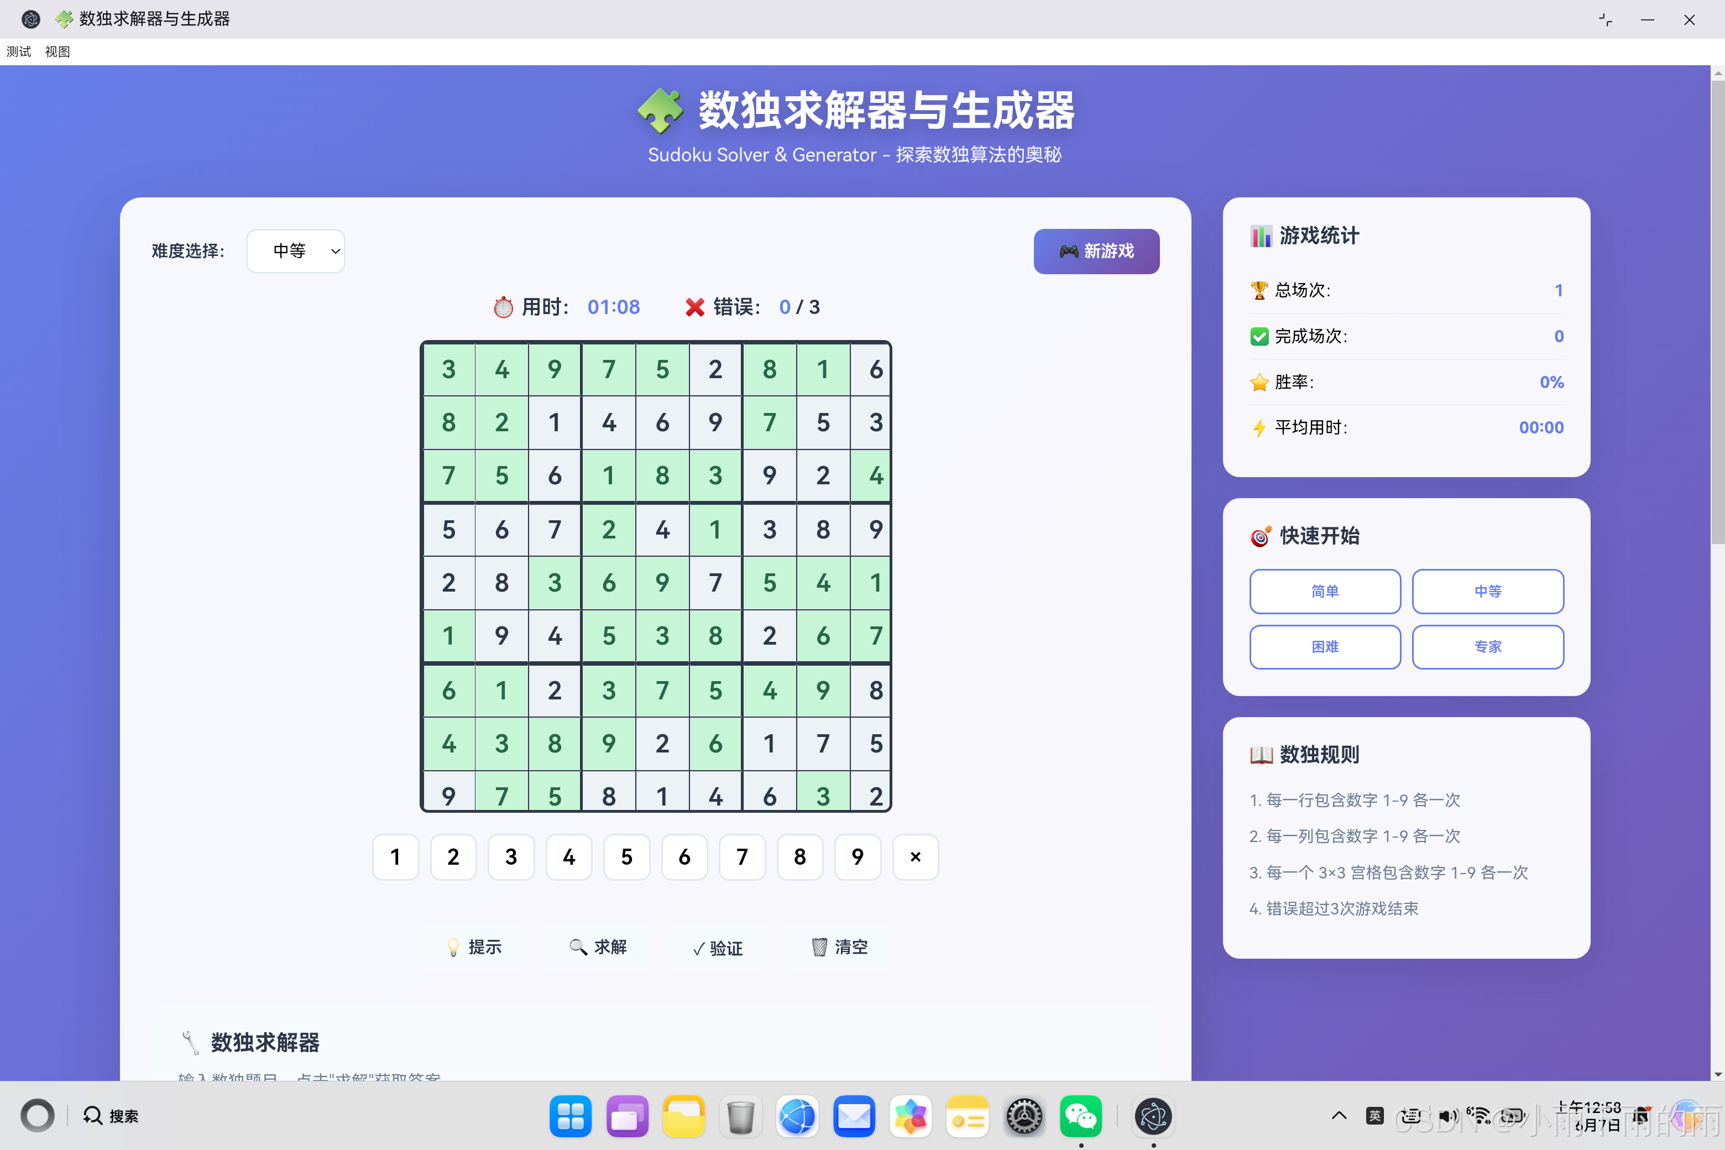Quick start a 专家 game
This screenshot has height=1150, width=1725.
click(x=1487, y=647)
